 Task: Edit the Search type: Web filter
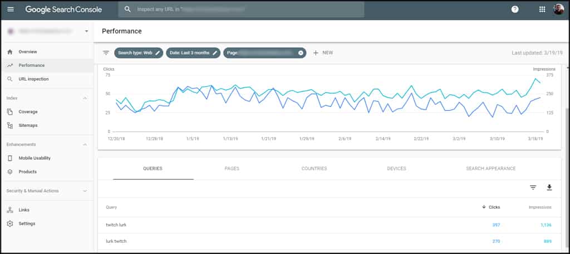tap(139, 53)
